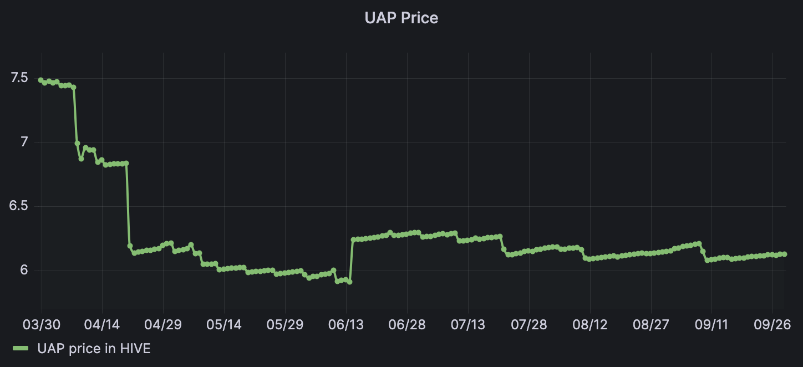Screen dimensions: 803x367
Task: Click the 05/29 date tick label
Action: pos(285,324)
